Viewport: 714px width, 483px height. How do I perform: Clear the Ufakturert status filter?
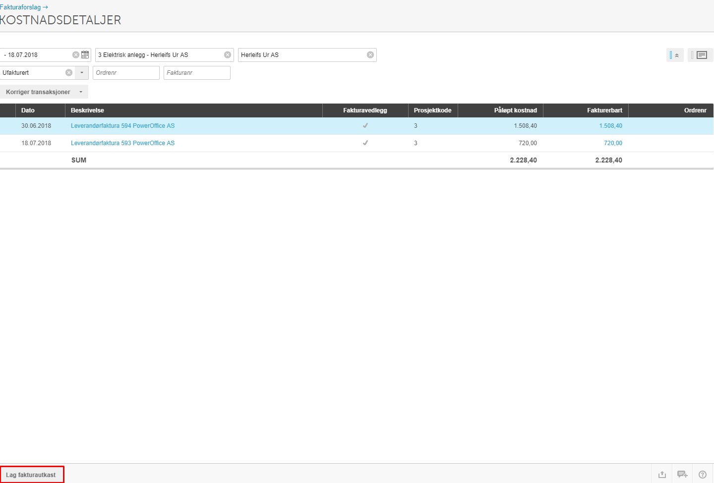click(x=69, y=73)
